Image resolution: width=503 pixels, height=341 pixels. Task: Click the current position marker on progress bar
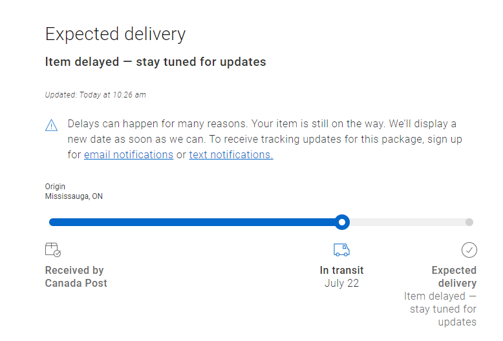(343, 222)
